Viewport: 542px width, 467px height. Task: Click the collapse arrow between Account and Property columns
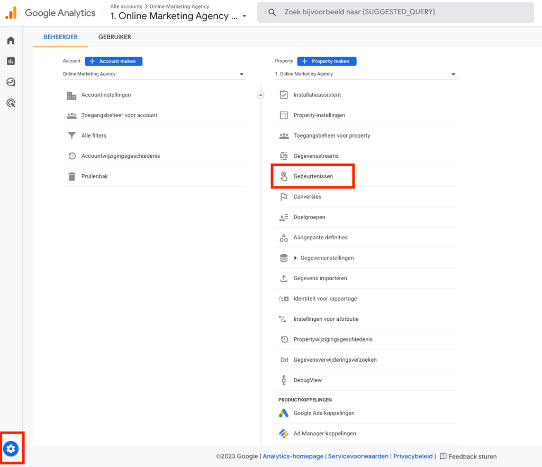(260, 94)
